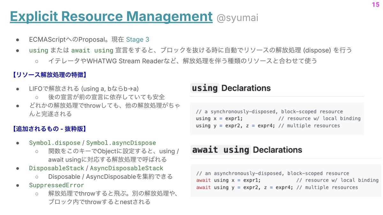Click the 'Symbol.dispose' code text
The height and width of the screenshot is (215, 383).
click(x=56, y=143)
